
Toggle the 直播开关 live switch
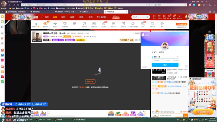[x=45, y=24]
